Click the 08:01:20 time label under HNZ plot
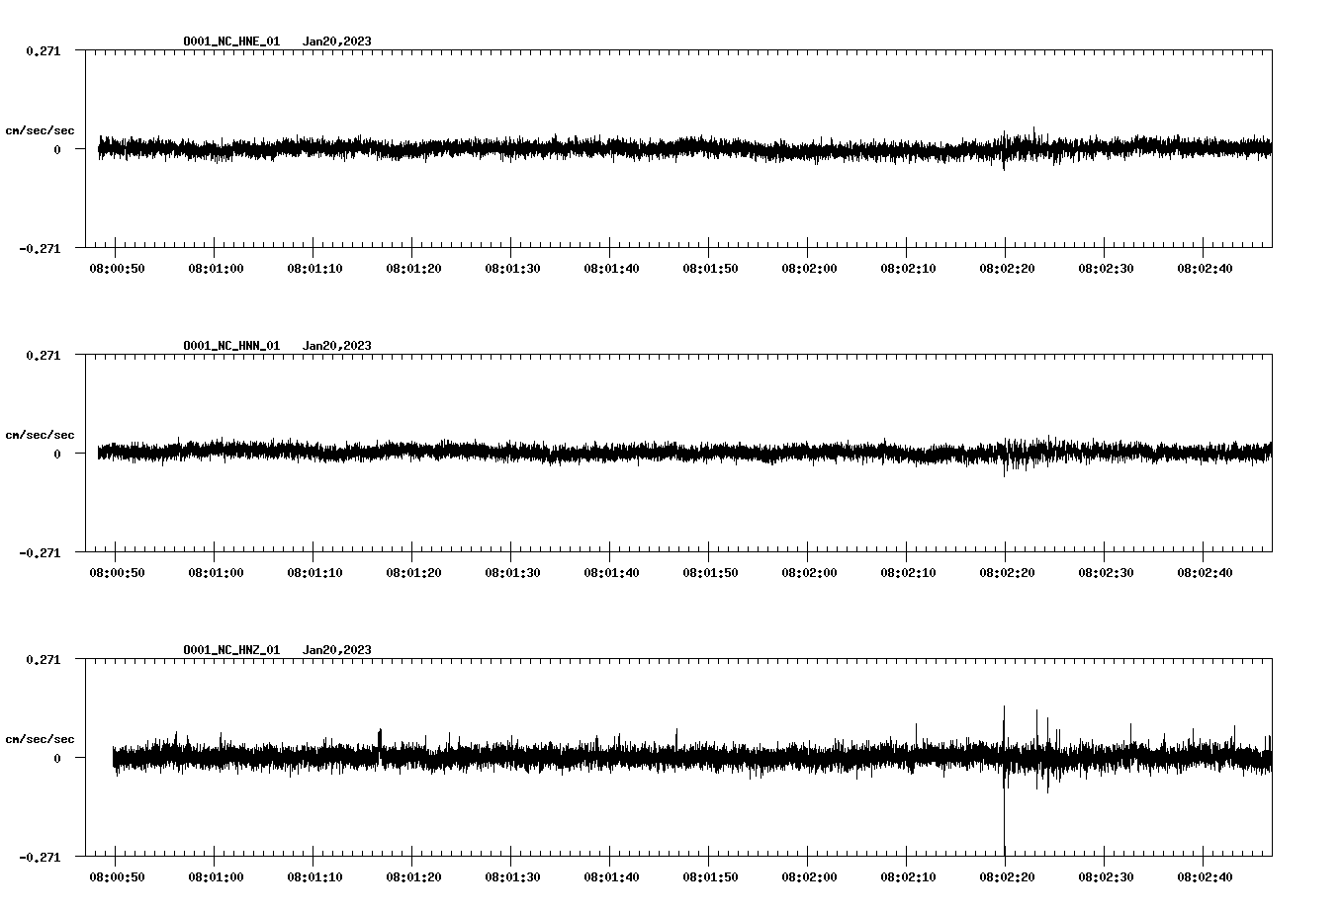This screenshot has width=1343, height=913. coord(413,876)
